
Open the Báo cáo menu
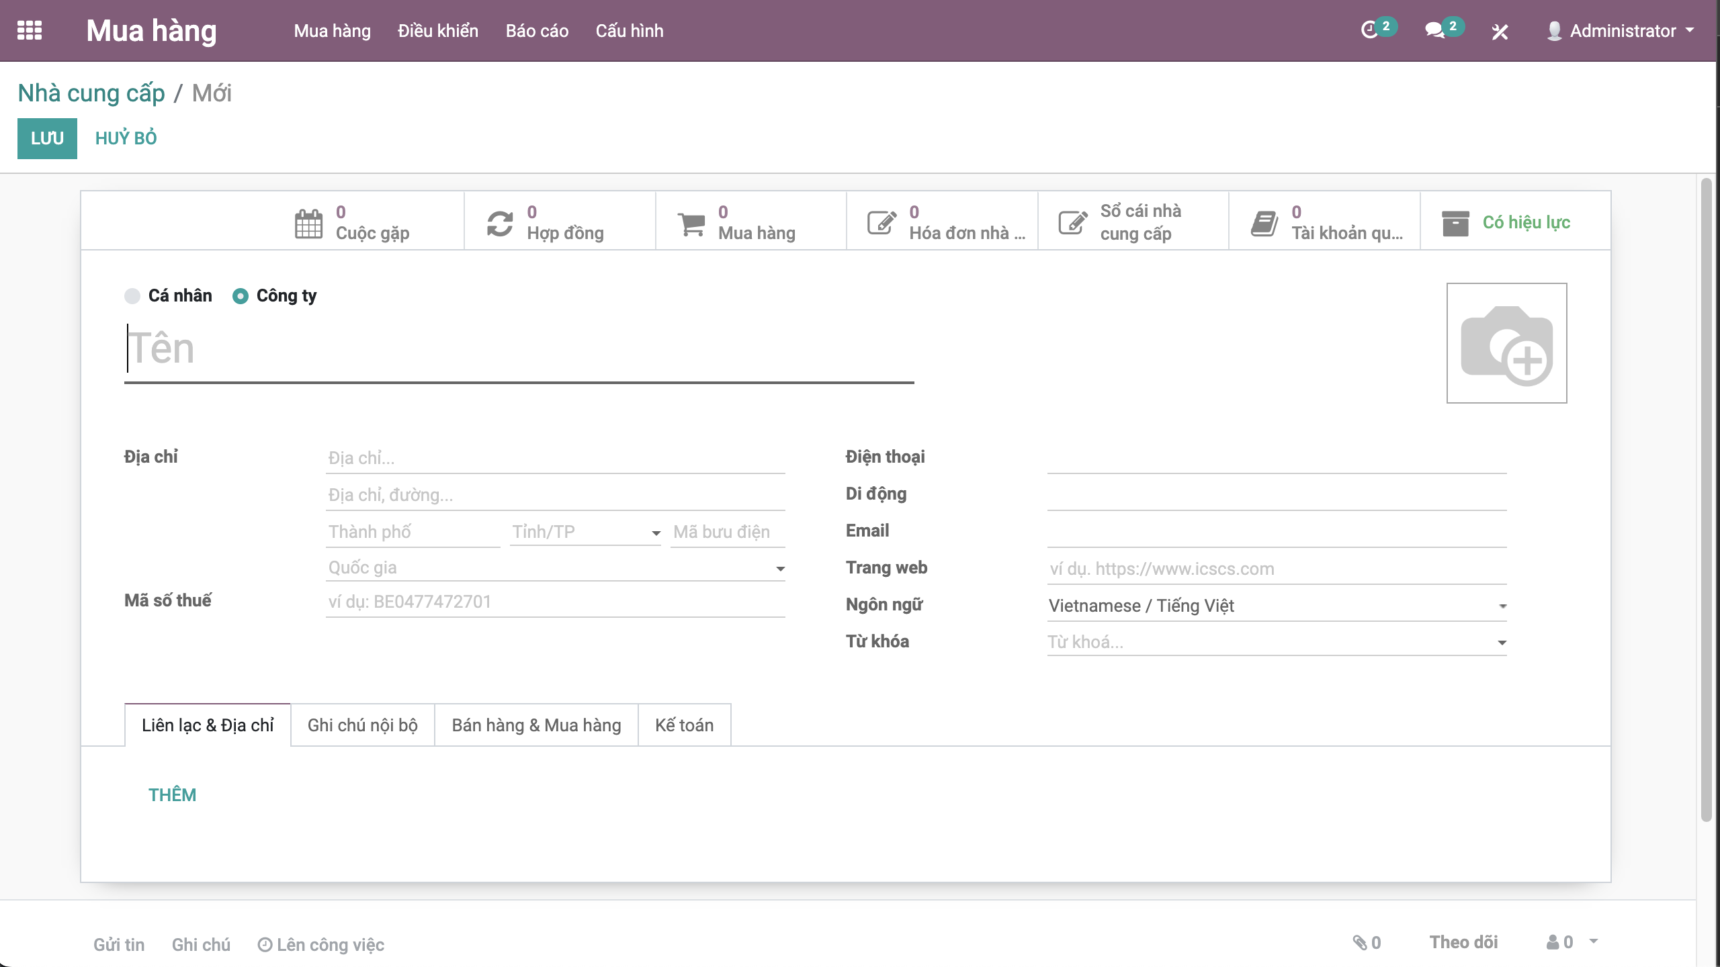coord(537,31)
